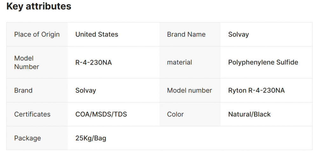318x152 pixels.
Task: Click the Place of Origin label
Action: 37,34
